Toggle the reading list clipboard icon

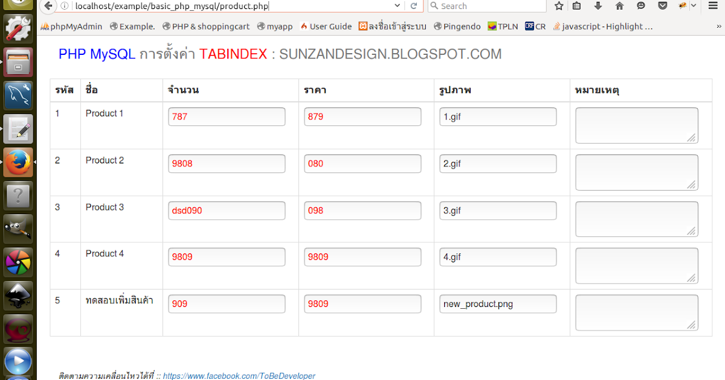click(x=575, y=5)
